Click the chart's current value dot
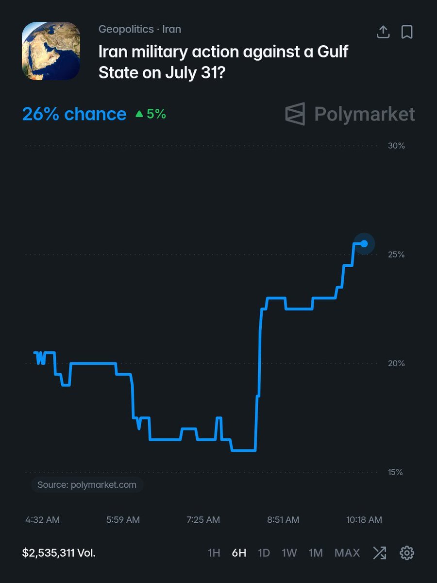Viewport: 437px width, 583px height. pos(364,243)
